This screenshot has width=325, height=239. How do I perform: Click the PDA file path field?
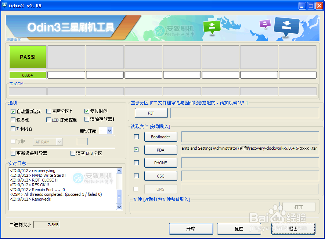[x=250, y=150]
